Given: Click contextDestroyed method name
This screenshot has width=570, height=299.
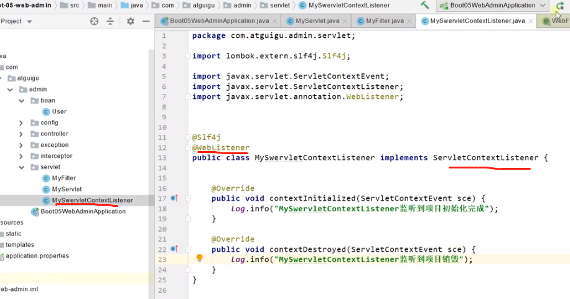Looking at the screenshot, I should click(307, 249).
